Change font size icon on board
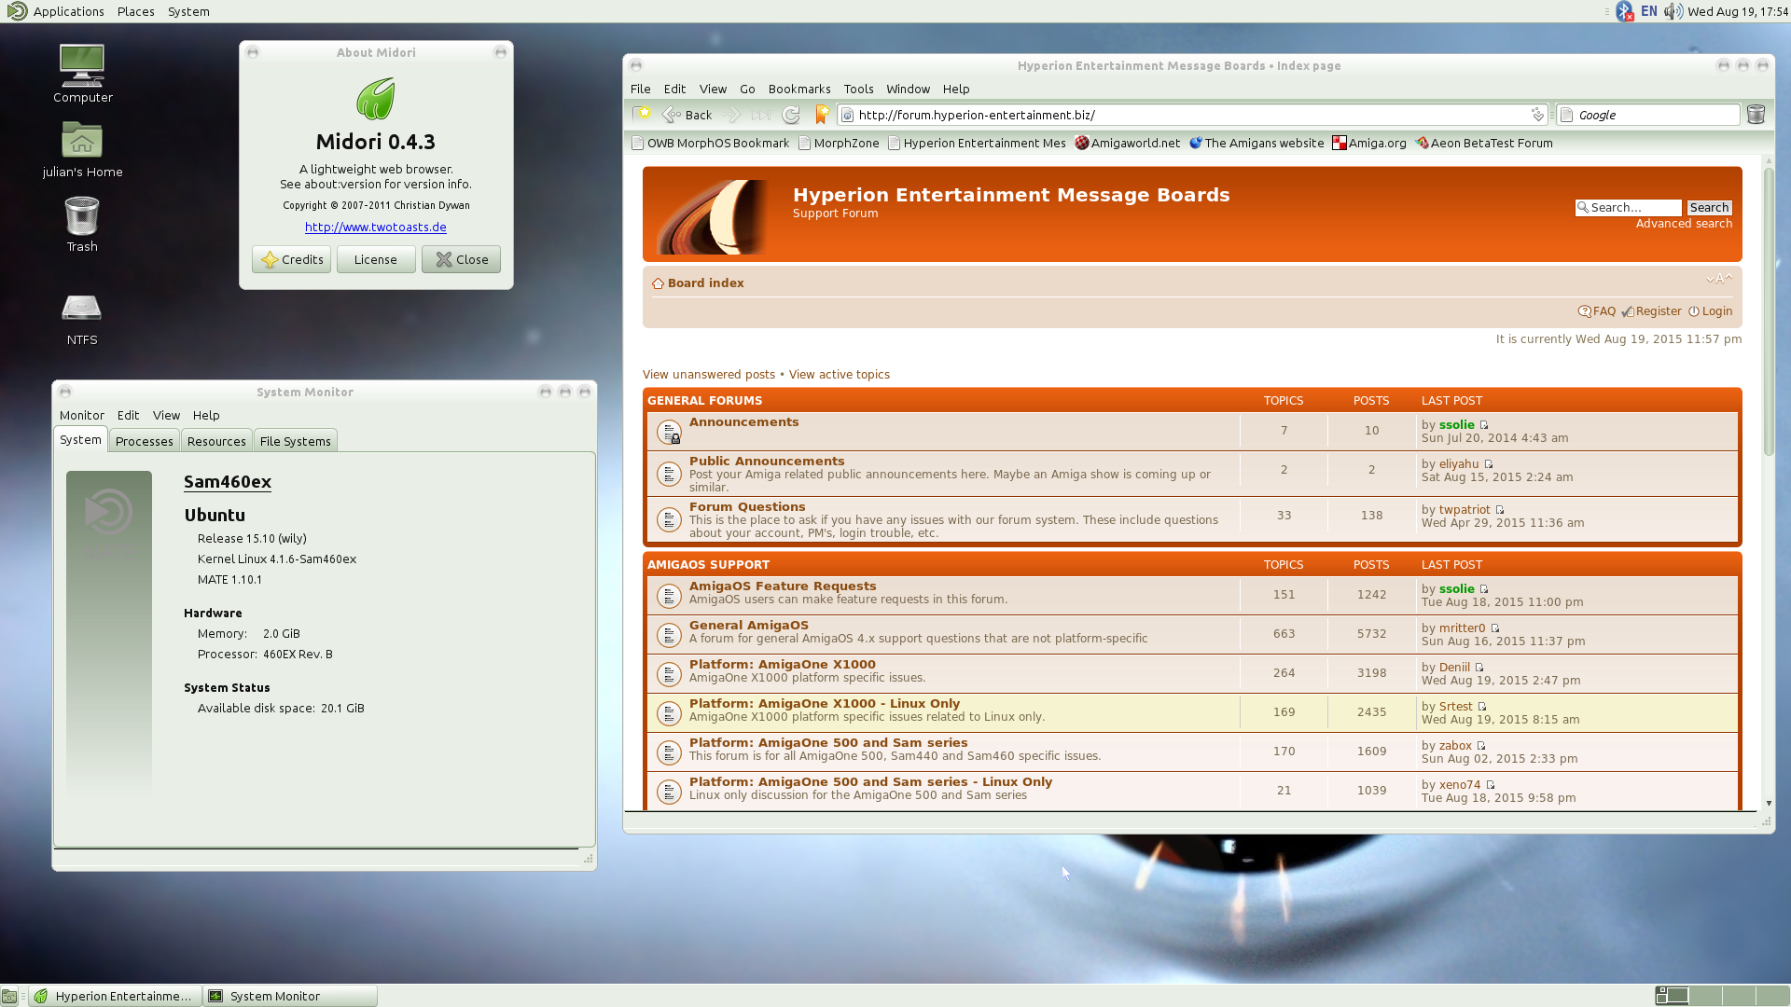1791x1007 pixels. [x=1718, y=279]
